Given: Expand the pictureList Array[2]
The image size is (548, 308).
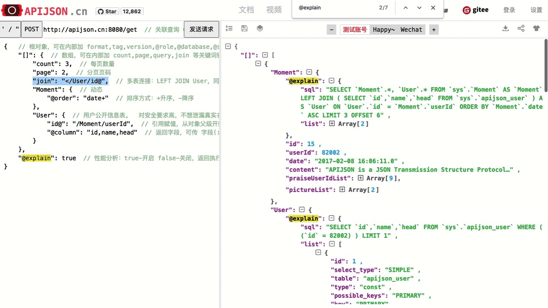Looking at the screenshot, I should pos(342,190).
